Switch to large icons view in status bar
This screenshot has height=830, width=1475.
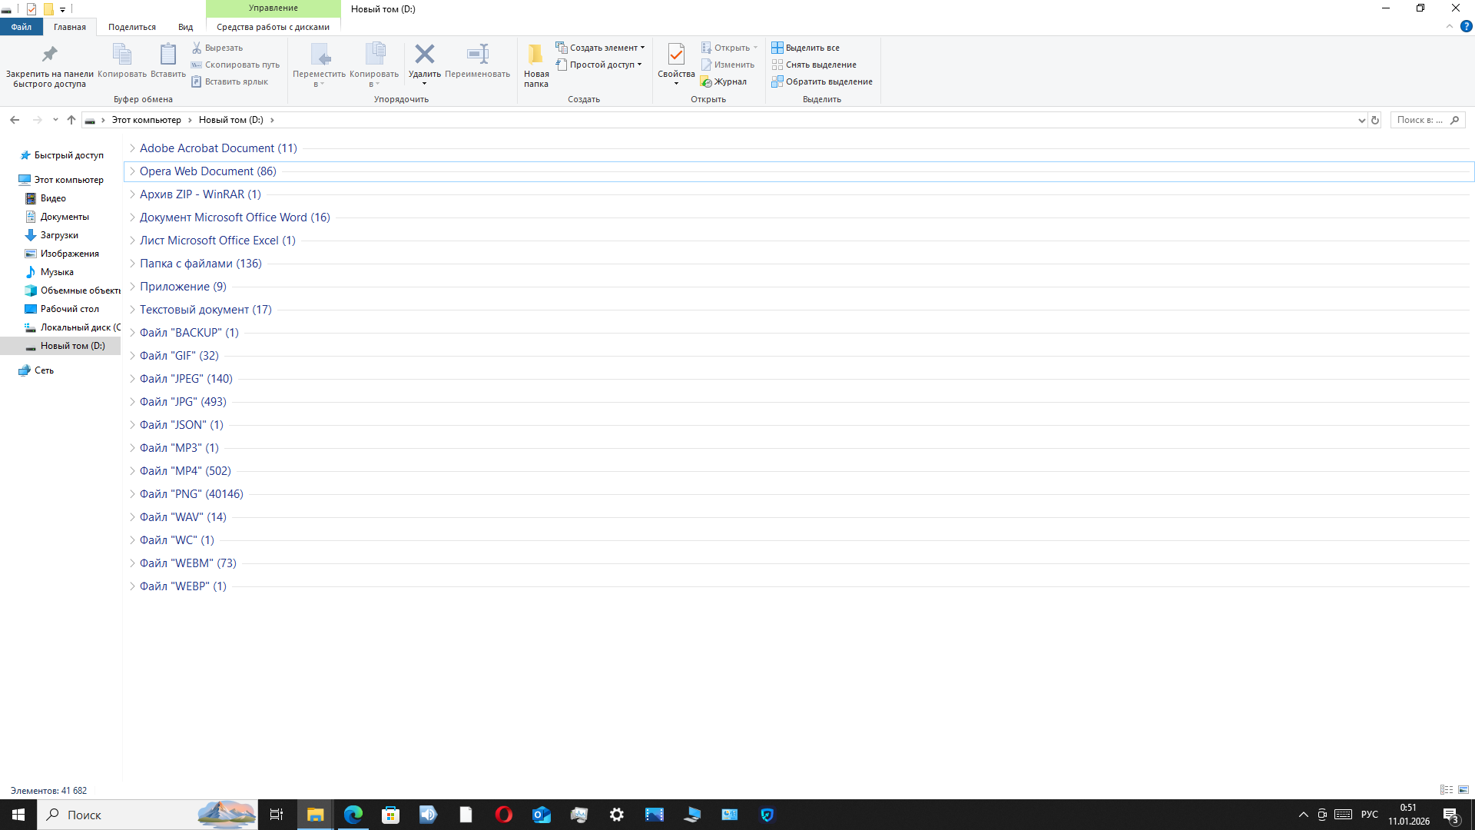click(x=1463, y=790)
